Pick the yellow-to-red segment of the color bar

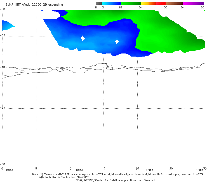pos(153,3)
